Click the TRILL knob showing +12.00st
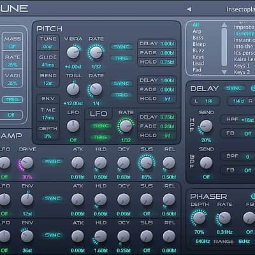Screen dimensions: 255x255 coord(73,89)
